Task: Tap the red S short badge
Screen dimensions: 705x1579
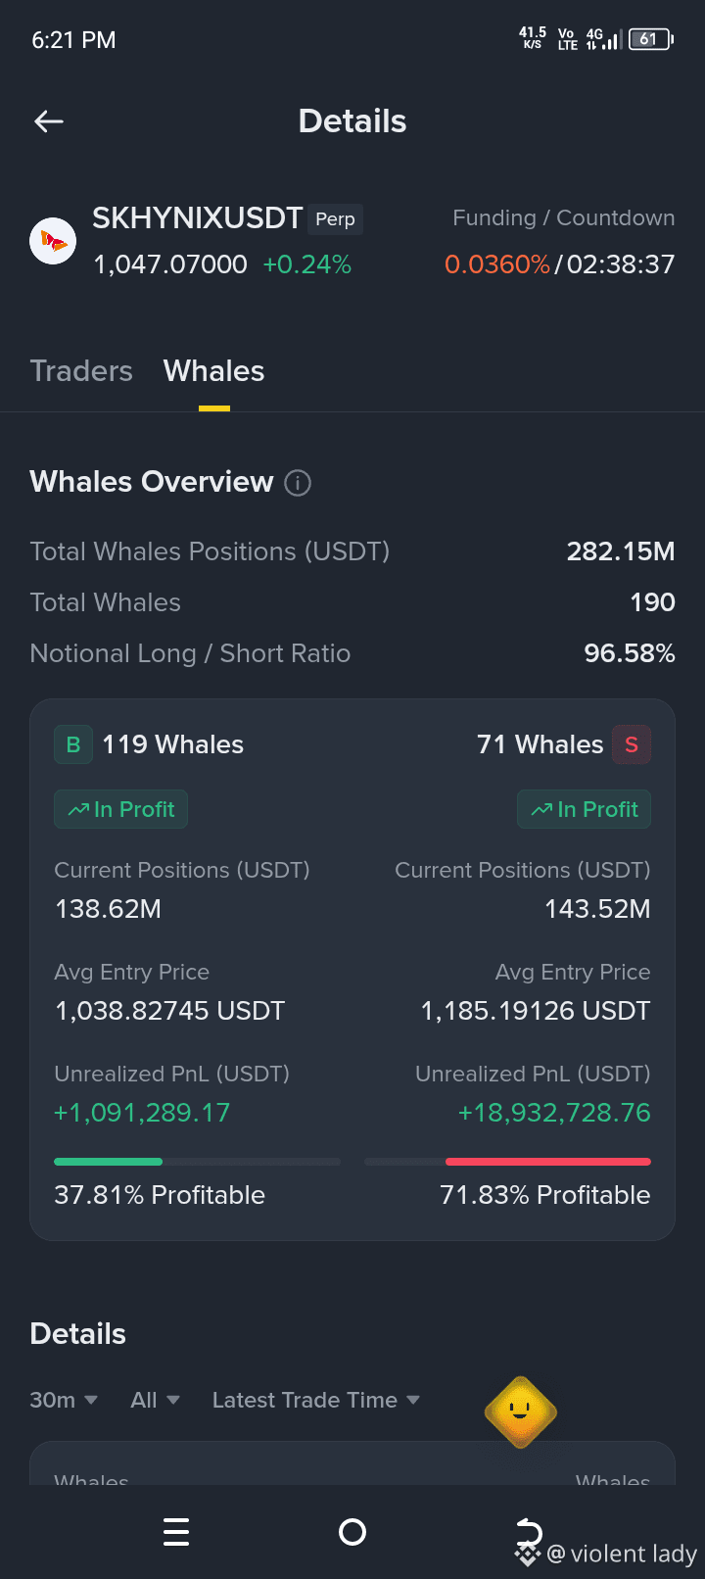Action: 632,744
